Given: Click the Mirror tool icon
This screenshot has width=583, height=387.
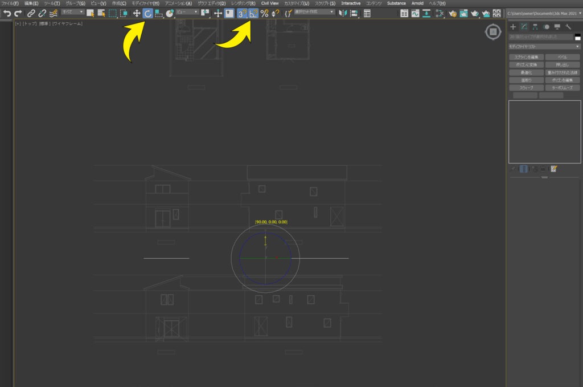Looking at the screenshot, I should (342, 14).
